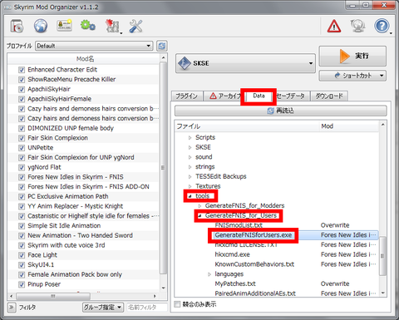Screen dimensions: 399x320
Task: Open the SKSE executable dropdown
Action: pyautogui.click(x=245, y=63)
